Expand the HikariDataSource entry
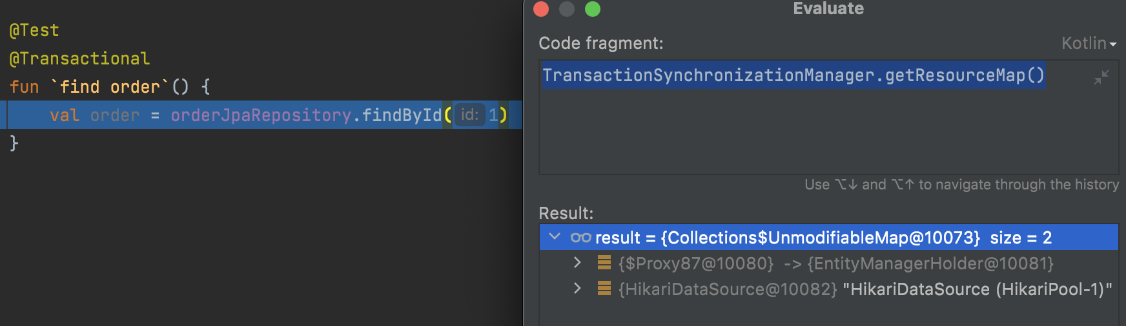Viewport: 1126px width, 326px height. 577,289
